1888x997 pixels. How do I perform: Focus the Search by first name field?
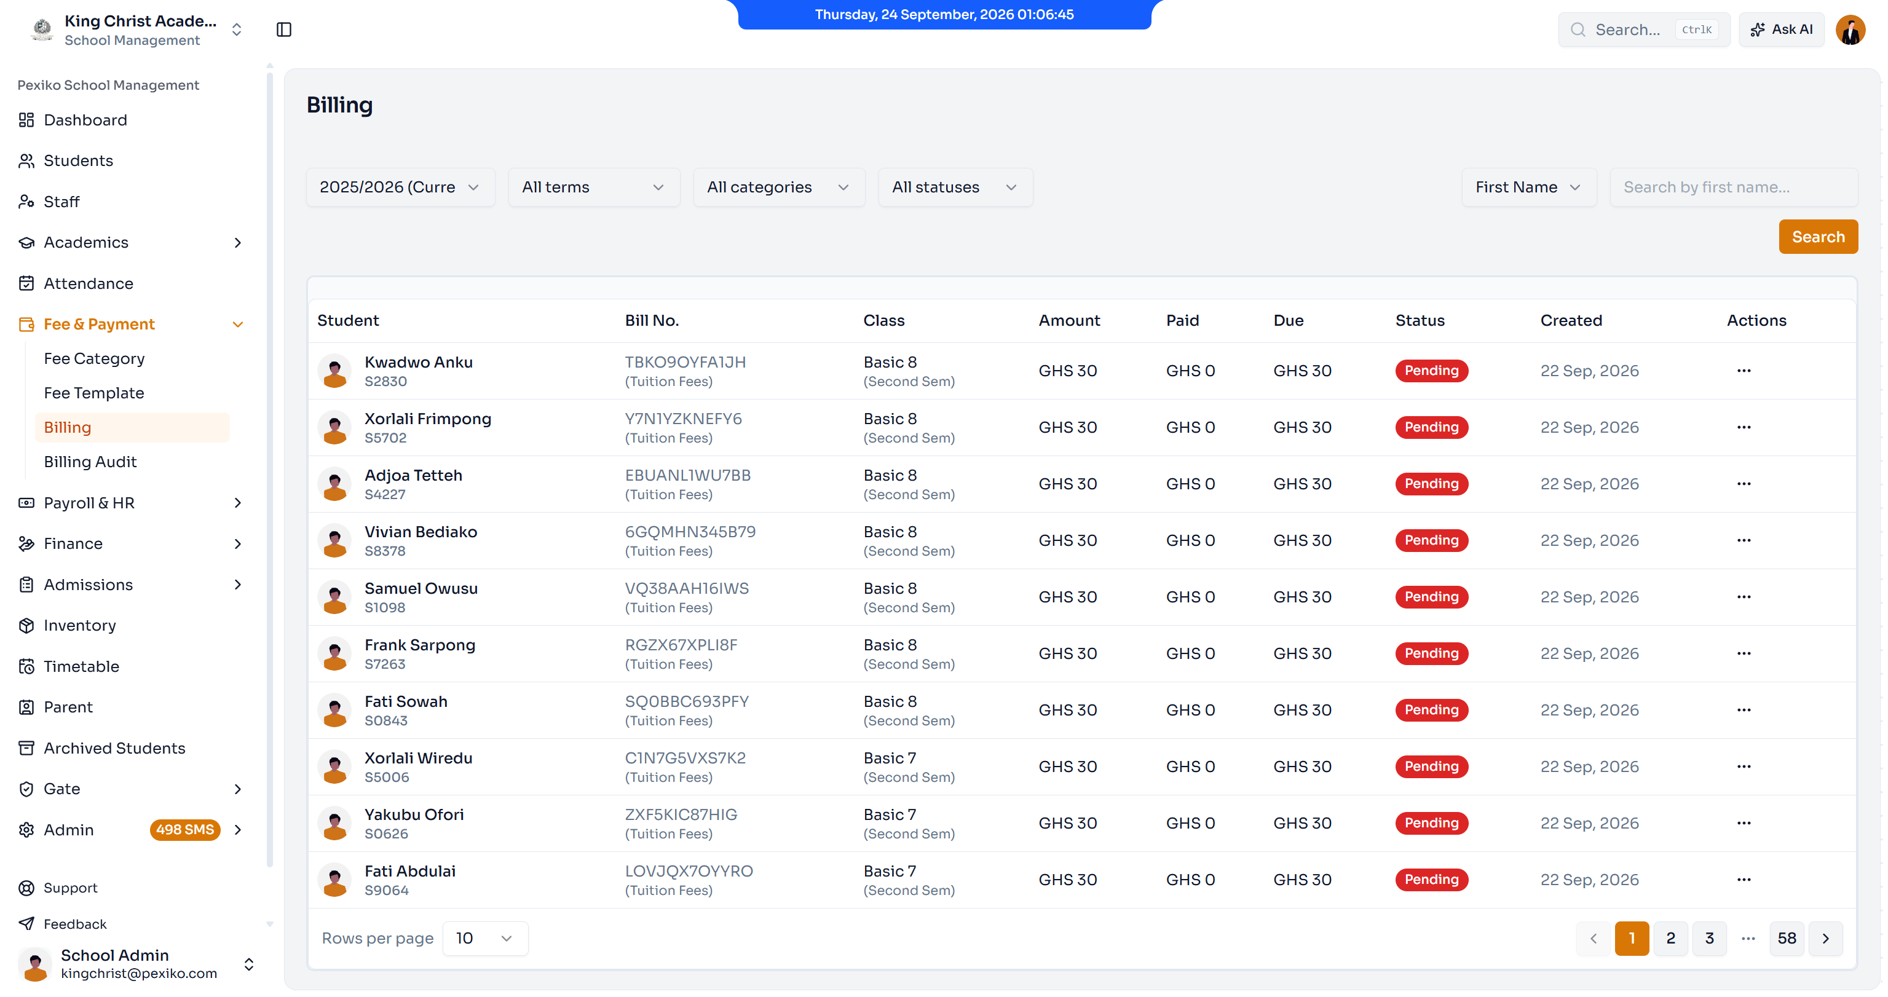(x=1733, y=187)
